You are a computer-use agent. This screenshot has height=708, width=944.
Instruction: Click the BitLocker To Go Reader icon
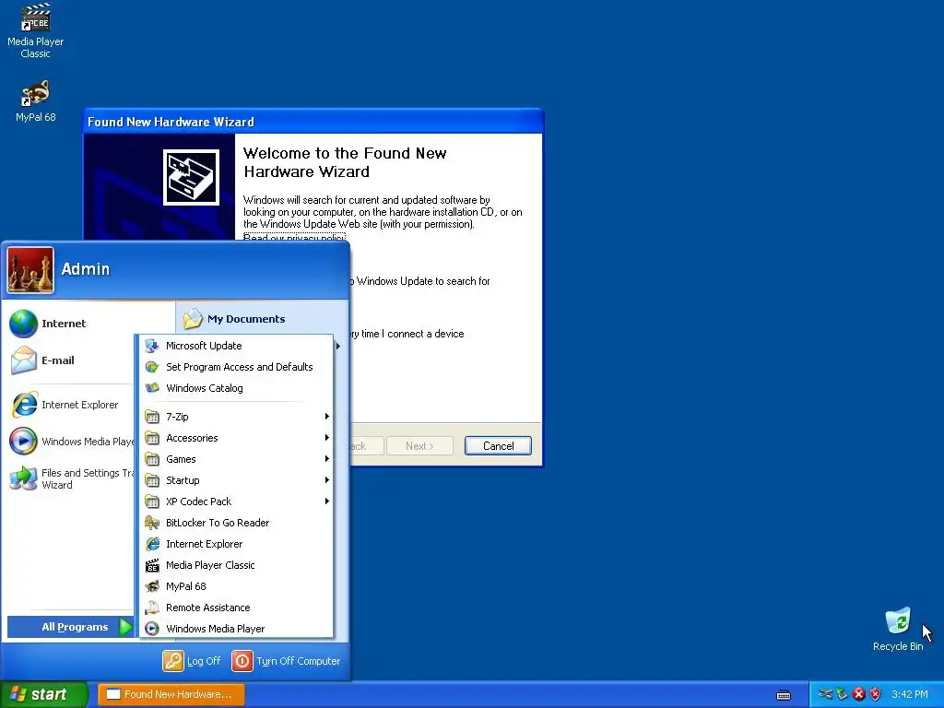tap(152, 523)
